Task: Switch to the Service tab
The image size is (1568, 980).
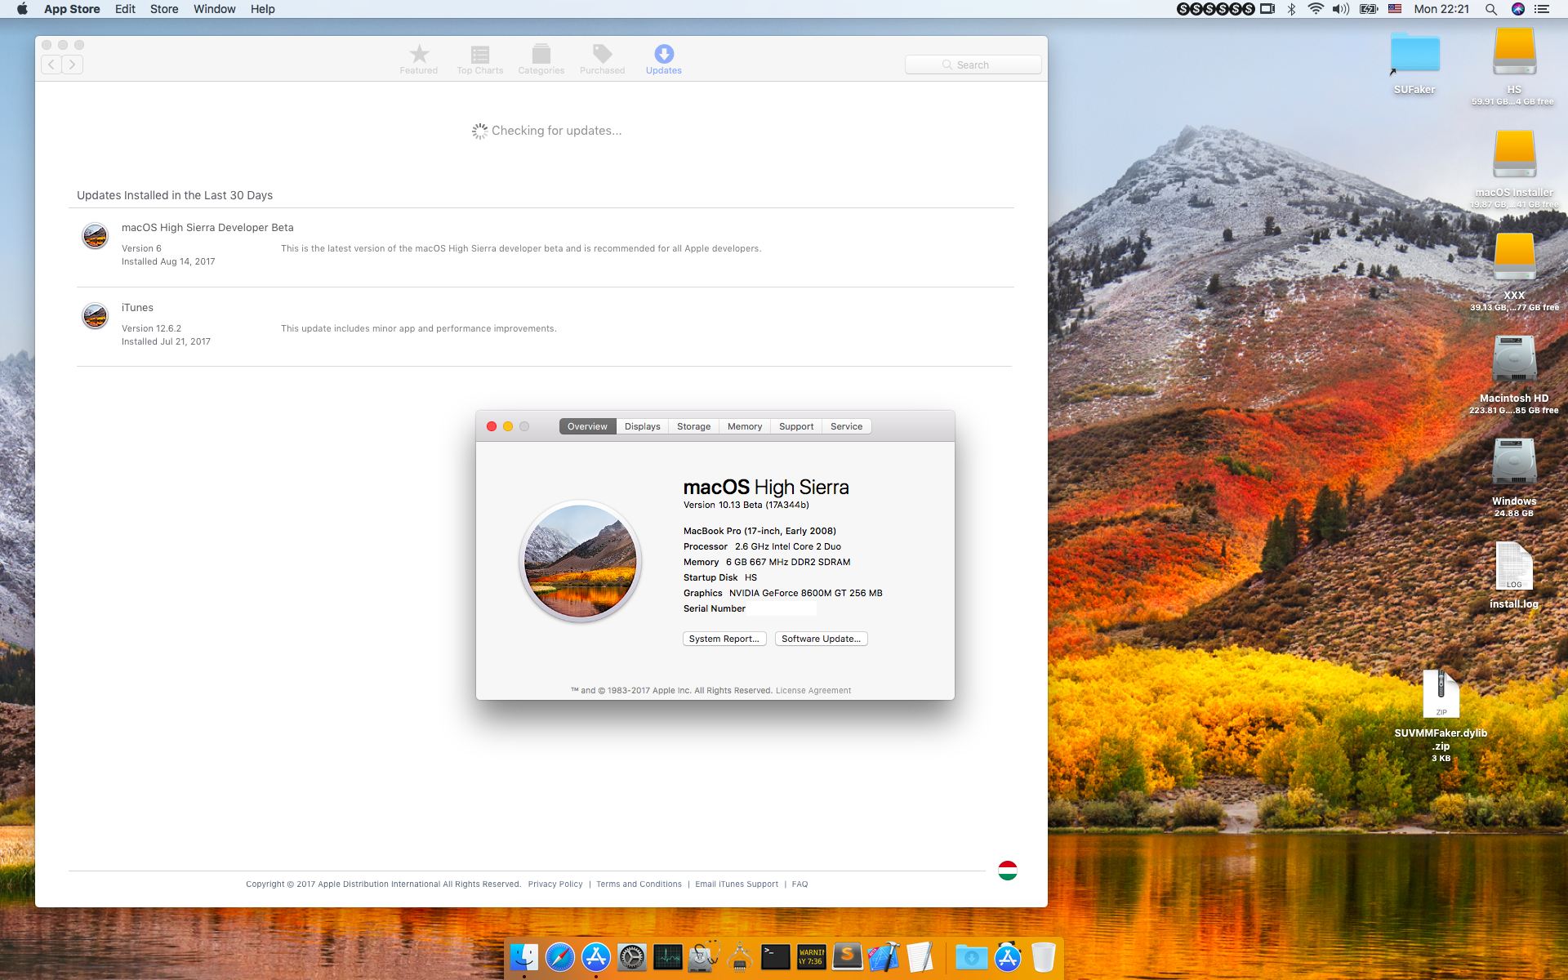Action: click(847, 426)
